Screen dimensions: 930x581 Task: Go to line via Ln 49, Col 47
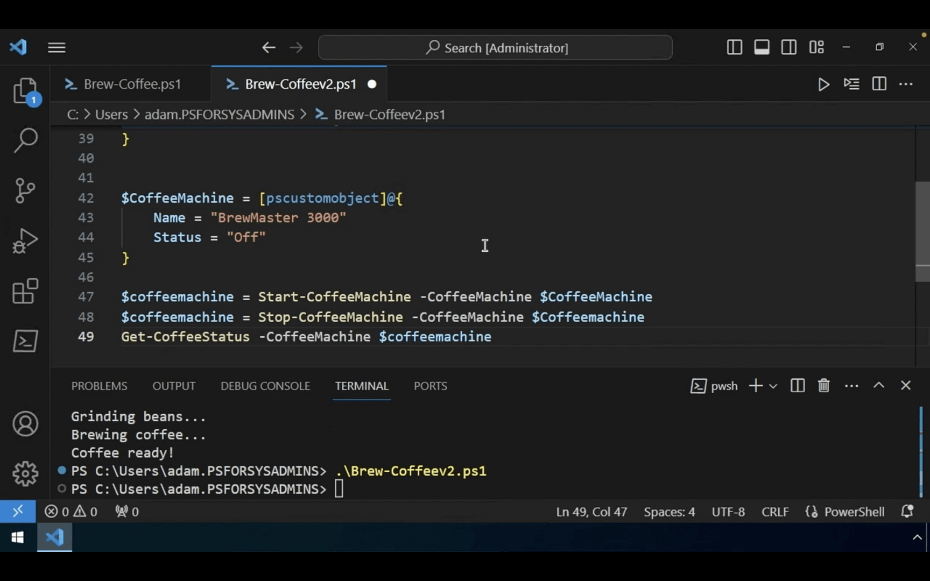pyautogui.click(x=591, y=512)
